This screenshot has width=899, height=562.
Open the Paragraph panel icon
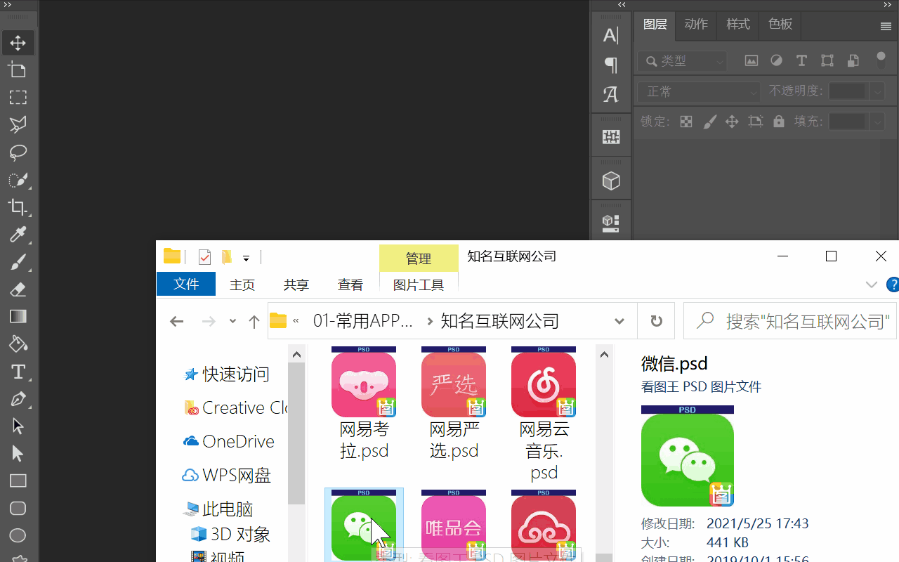coord(611,65)
